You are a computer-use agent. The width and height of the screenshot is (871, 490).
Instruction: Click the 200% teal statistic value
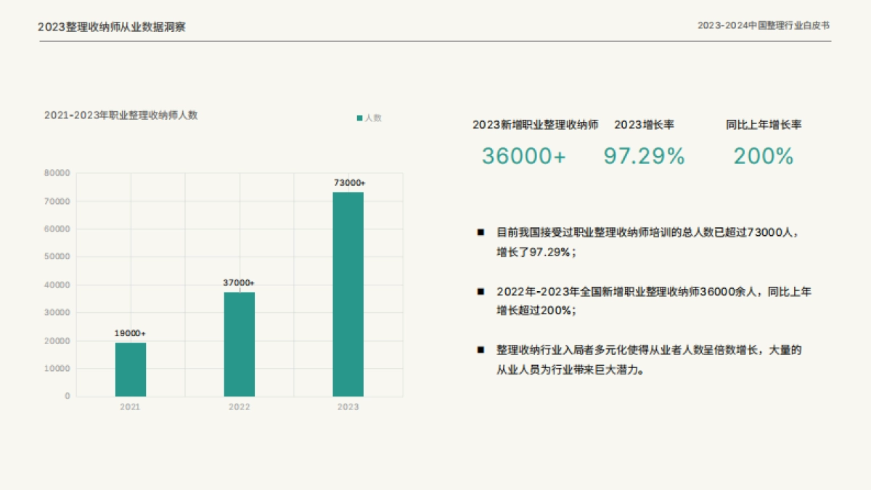coord(764,155)
